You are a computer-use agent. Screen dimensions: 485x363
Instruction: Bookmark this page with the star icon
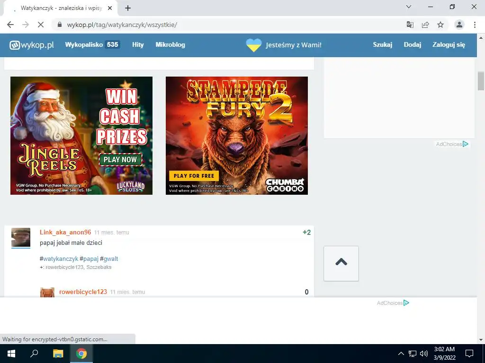440,25
